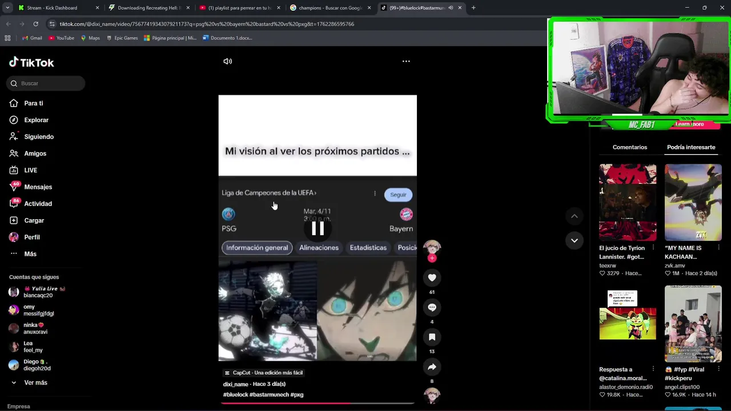Open angel.clips100 kickperu video thumbnail
Image resolution: width=731 pixels, height=411 pixels.
tap(693, 324)
